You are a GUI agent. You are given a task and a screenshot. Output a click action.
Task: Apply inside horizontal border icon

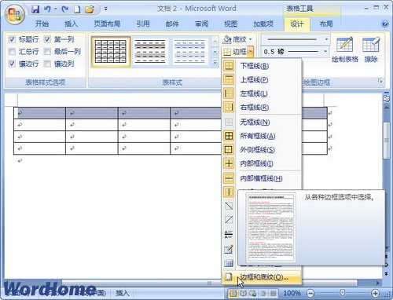pyautogui.click(x=229, y=178)
